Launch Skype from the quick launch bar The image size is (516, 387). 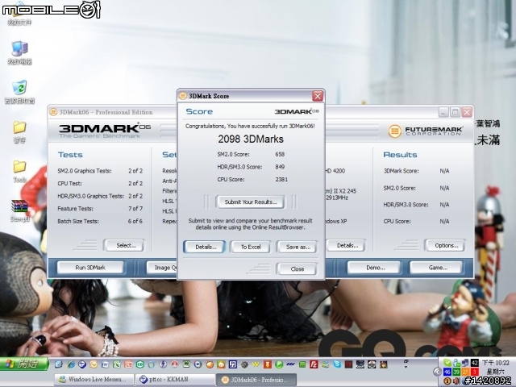(337, 364)
